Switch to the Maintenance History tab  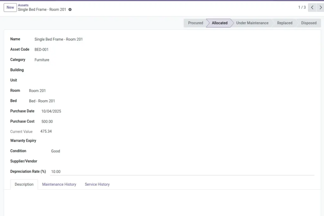tap(59, 184)
